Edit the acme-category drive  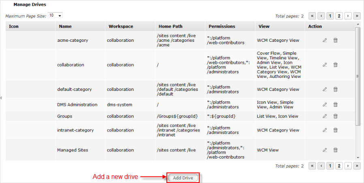pyautogui.click(x=325, y=40)
